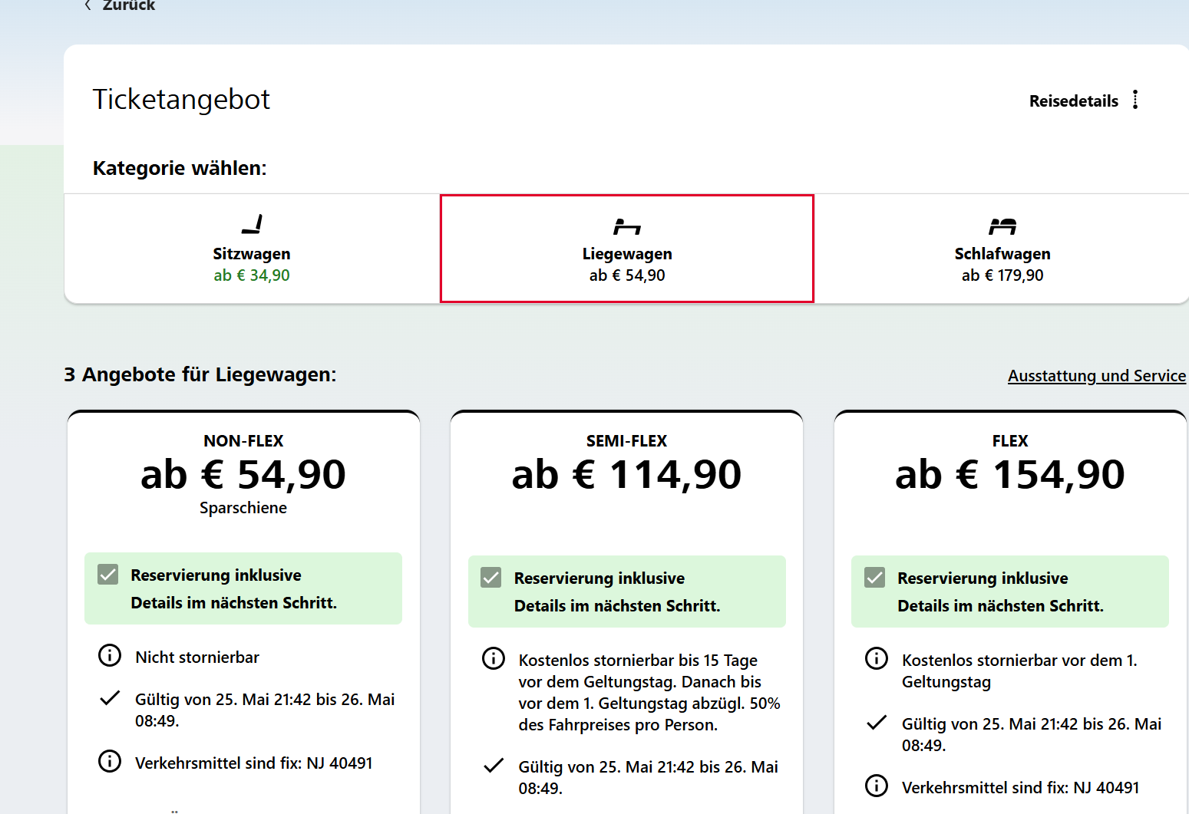This screenshot has width=1189, height=814.
Task: Click NON-FLEX Verkehrsmittel sind fix info icon
Action: [x=110, y=762]
